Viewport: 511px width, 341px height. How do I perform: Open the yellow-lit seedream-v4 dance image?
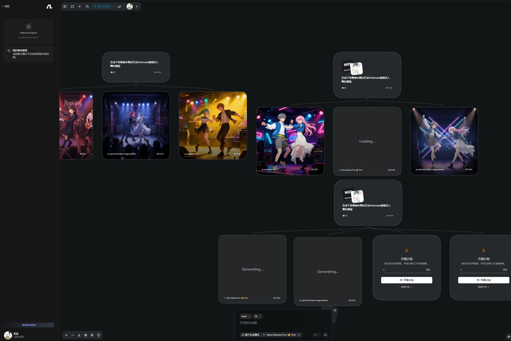(x=213, y=125)
